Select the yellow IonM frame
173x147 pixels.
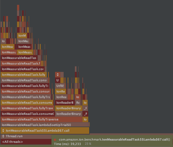tap(22, 35)
